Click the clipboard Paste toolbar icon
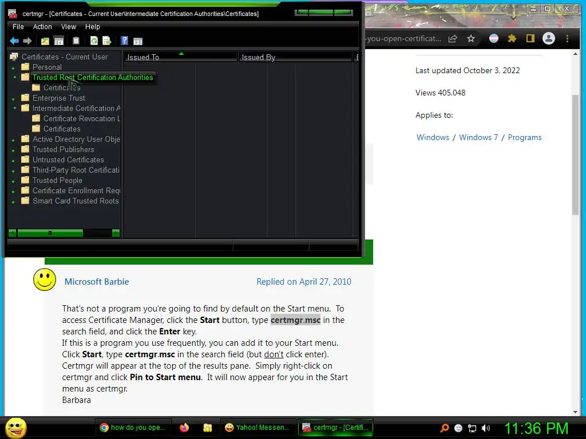This screenshot has height=439, width=586. [x=76, y=41]
